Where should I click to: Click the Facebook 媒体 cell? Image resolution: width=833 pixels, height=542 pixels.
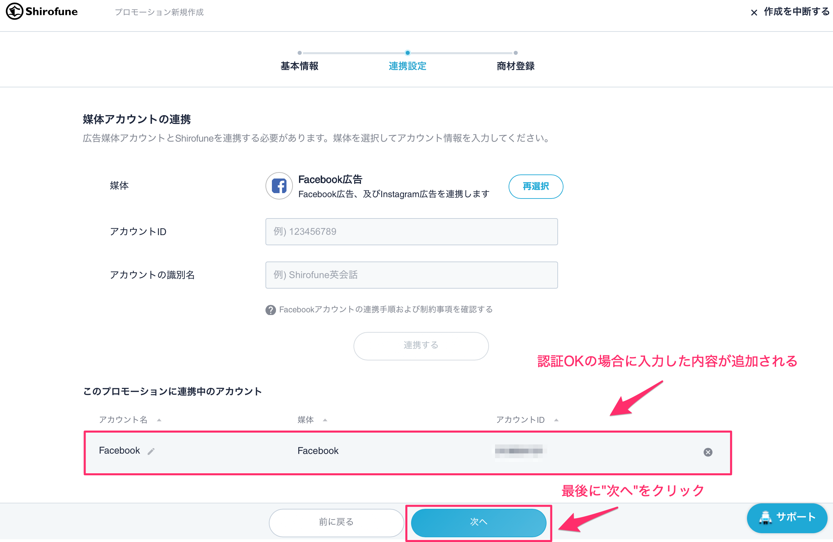318,451
